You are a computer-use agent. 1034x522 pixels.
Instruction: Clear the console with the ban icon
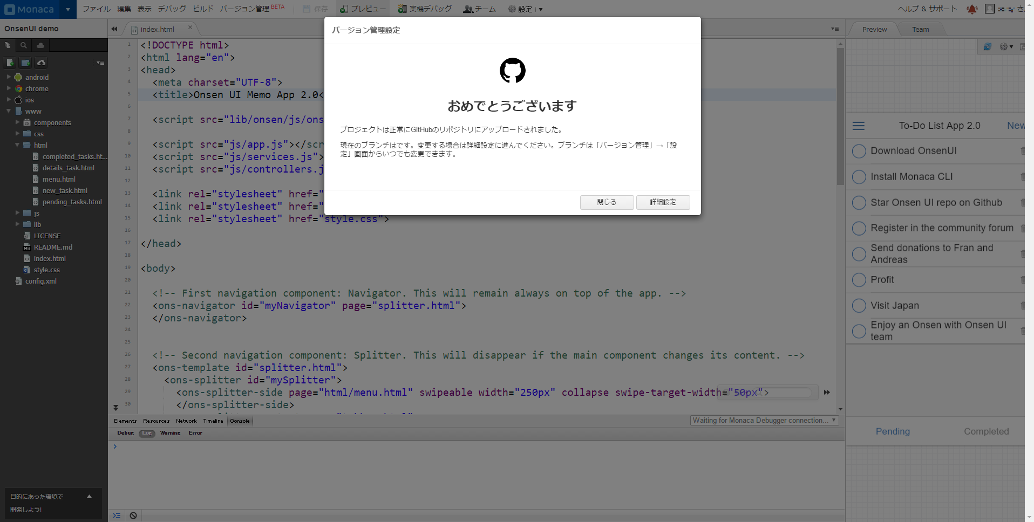[x=133, y=516]
